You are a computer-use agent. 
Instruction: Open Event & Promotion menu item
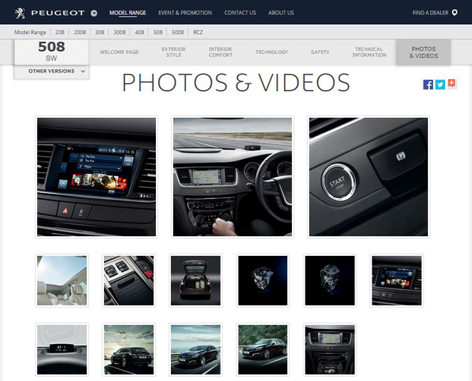[x=185, y=13]
